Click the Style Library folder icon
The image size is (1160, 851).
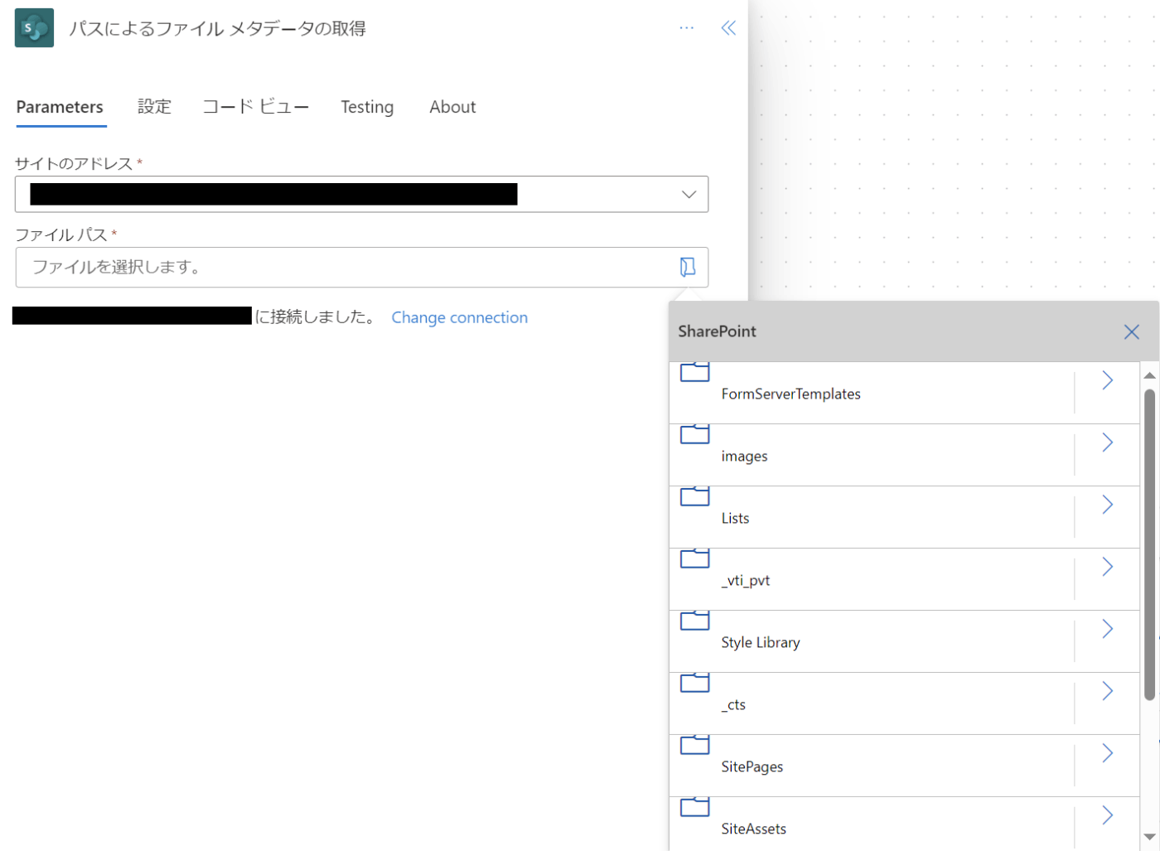[x=694, y=621]
